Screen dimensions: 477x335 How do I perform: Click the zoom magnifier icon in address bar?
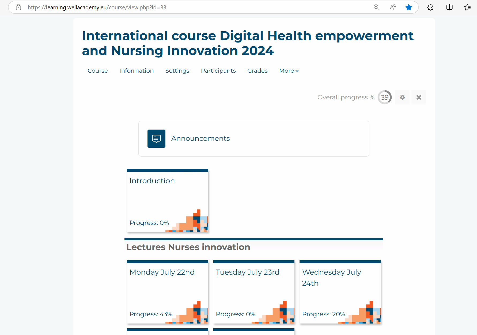pyautogui.click(x=376, y=7)
